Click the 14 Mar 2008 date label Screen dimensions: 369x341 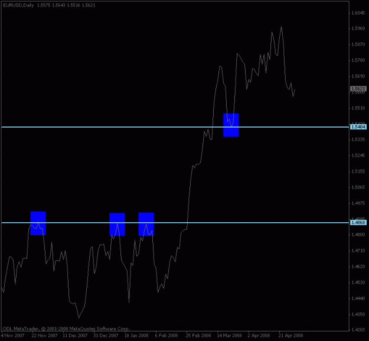pos(229,335)
